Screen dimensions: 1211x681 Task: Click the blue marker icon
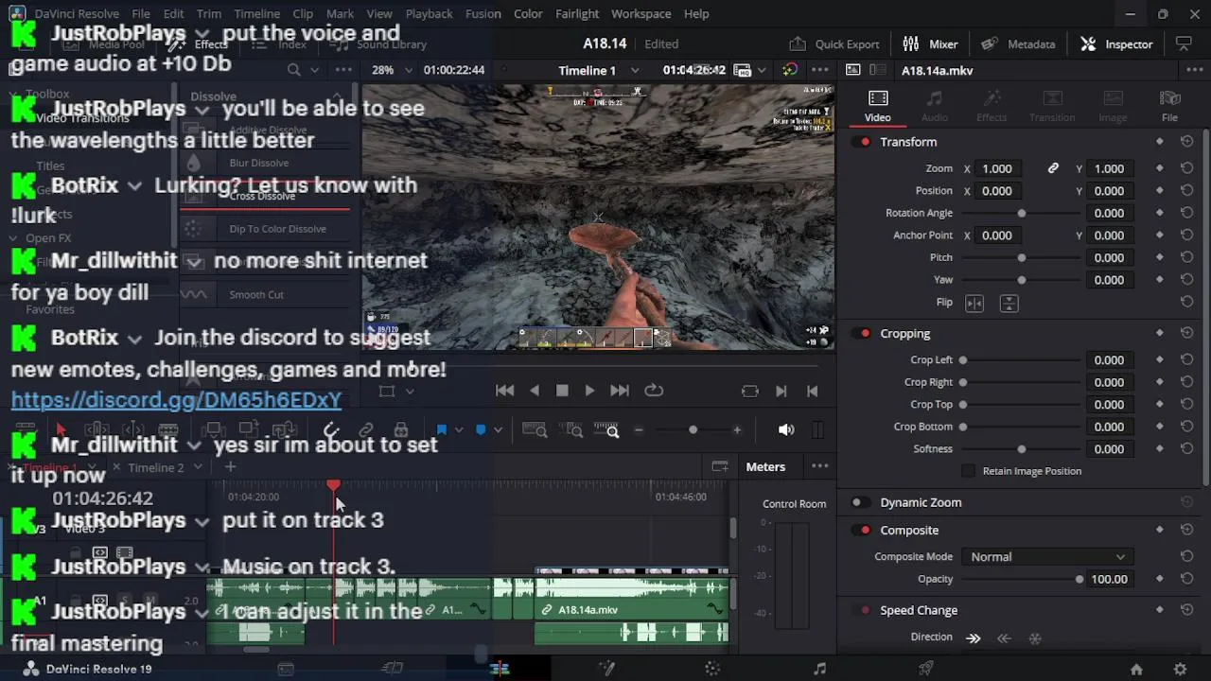[x=481, y=430]
